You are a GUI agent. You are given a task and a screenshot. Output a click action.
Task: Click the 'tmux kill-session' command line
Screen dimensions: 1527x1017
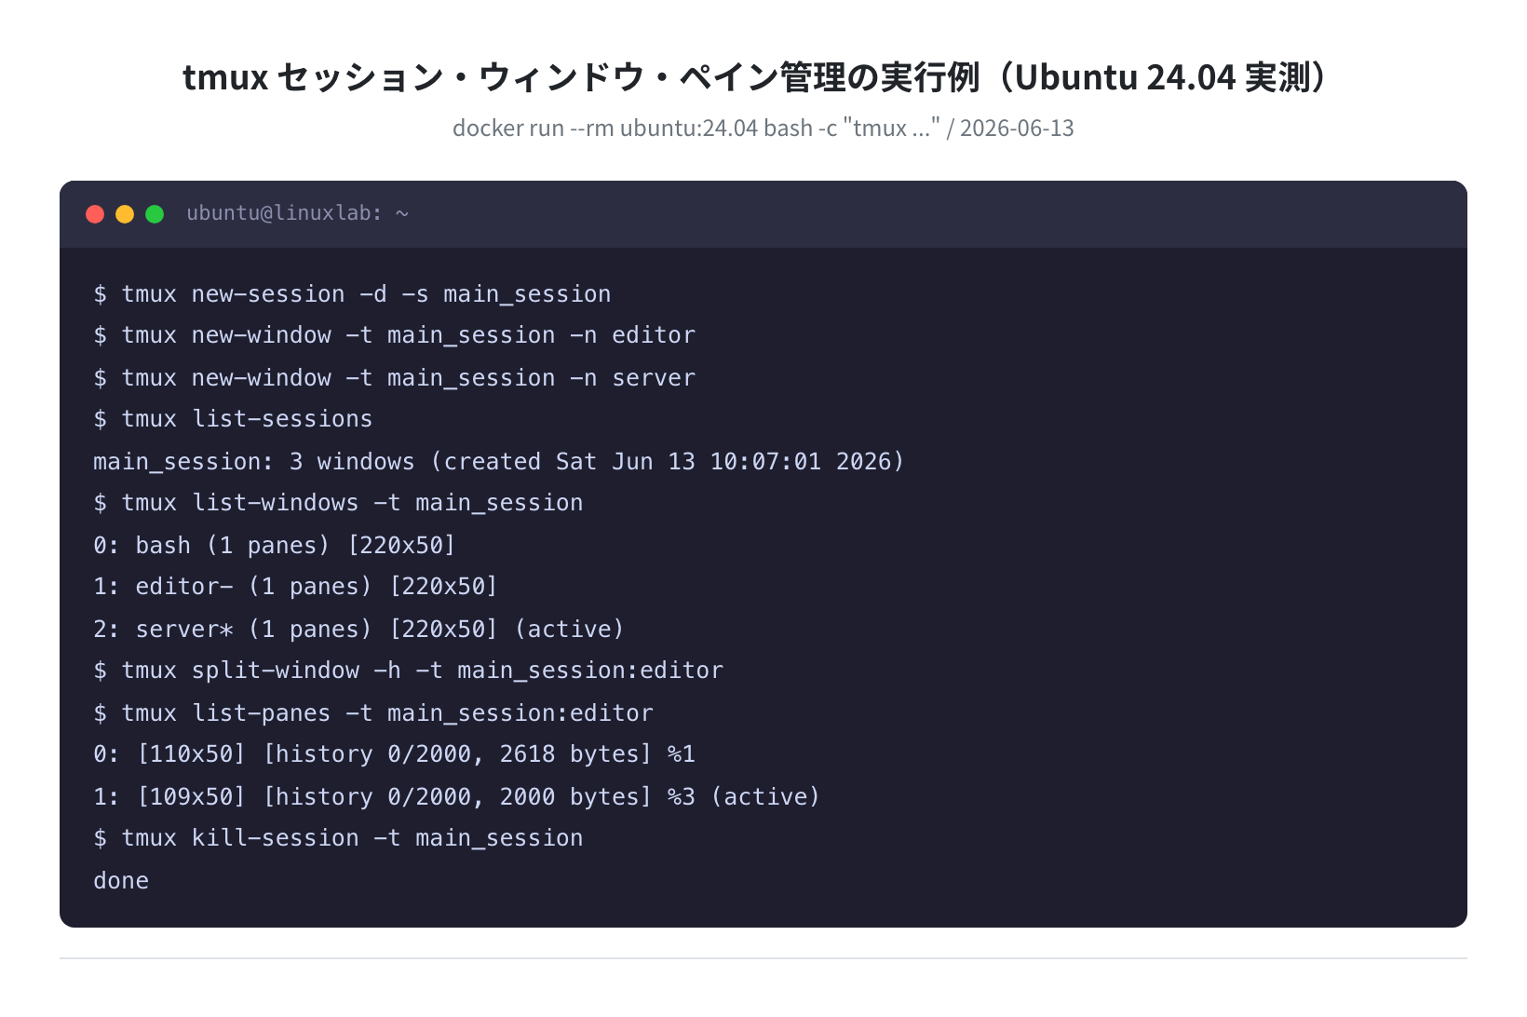tap(338, 838)
